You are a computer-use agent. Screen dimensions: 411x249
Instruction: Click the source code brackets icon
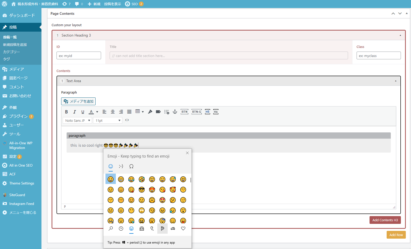point(127,120)
